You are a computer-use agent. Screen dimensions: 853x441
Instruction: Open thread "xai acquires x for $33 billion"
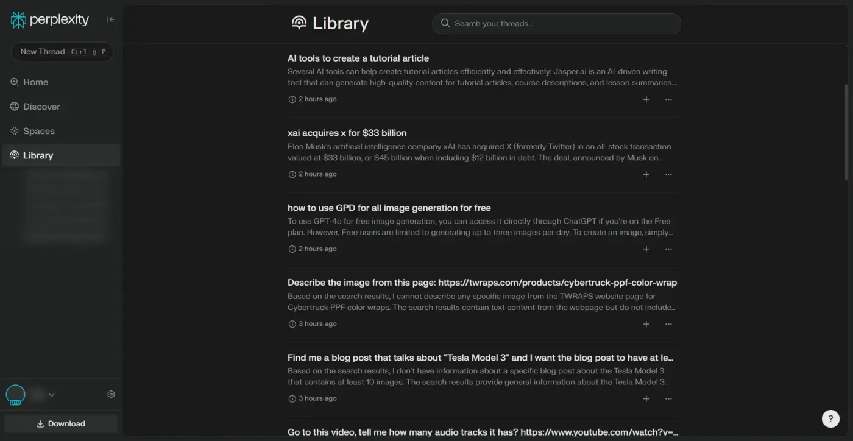click(x=347, y=133)
